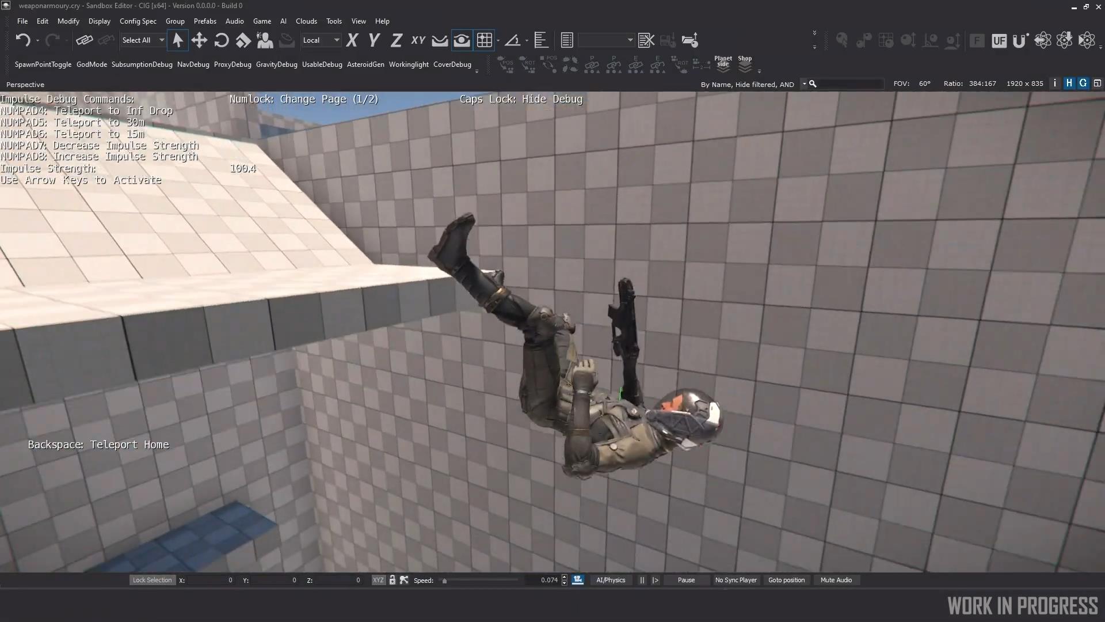Click the GodMode button
Image resolution: width=1105 pixels, height=622 pixels.
(x=92, y=65)
